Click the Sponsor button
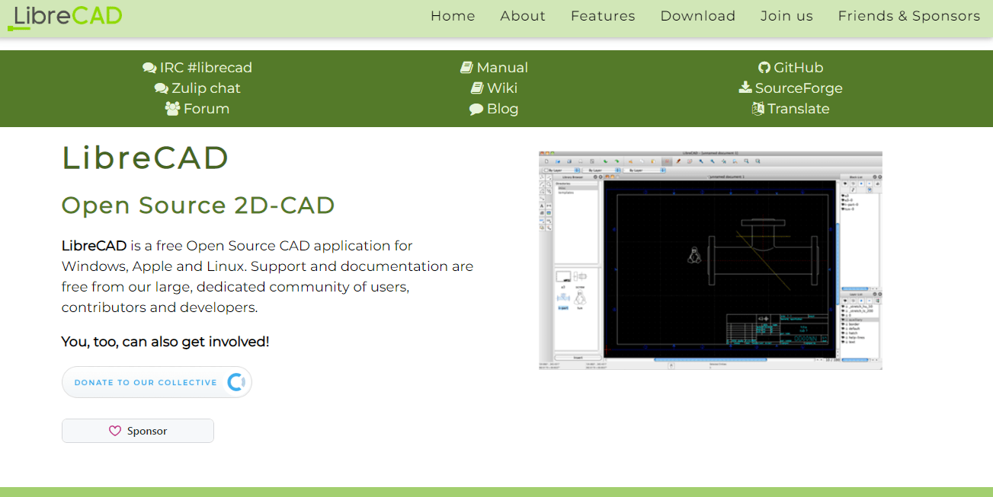 138,431
